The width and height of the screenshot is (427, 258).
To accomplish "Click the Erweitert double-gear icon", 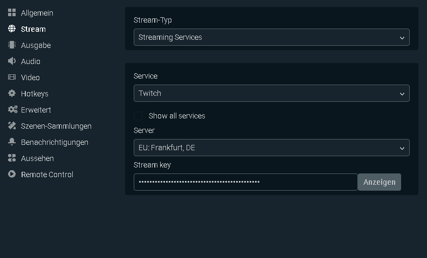I will (12, 110).
